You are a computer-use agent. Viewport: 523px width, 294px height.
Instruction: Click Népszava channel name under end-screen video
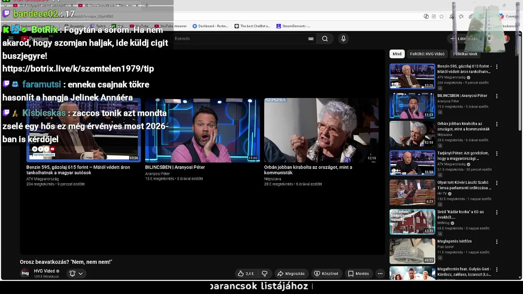coord(273,179)
